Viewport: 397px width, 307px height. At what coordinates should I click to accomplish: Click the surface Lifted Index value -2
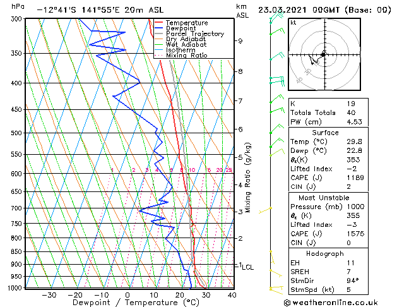click(x=352, y=169)
